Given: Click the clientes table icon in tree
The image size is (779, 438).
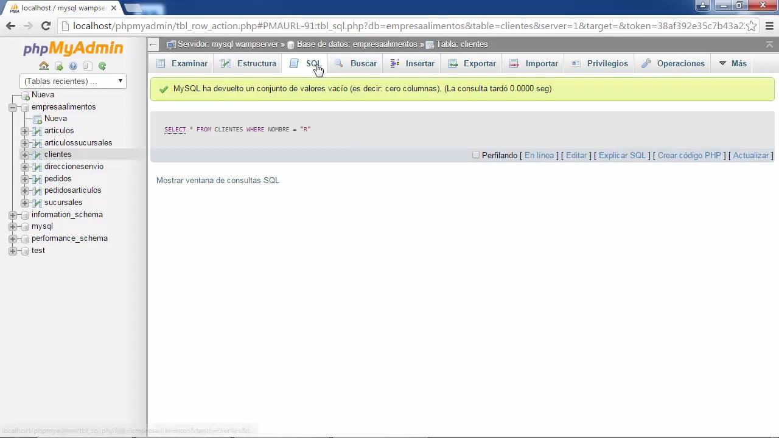Looking at the screenshot, I should 37,155.
